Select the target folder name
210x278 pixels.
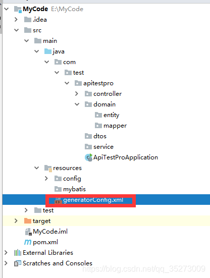pyautogui.click(x=42, y=221)
